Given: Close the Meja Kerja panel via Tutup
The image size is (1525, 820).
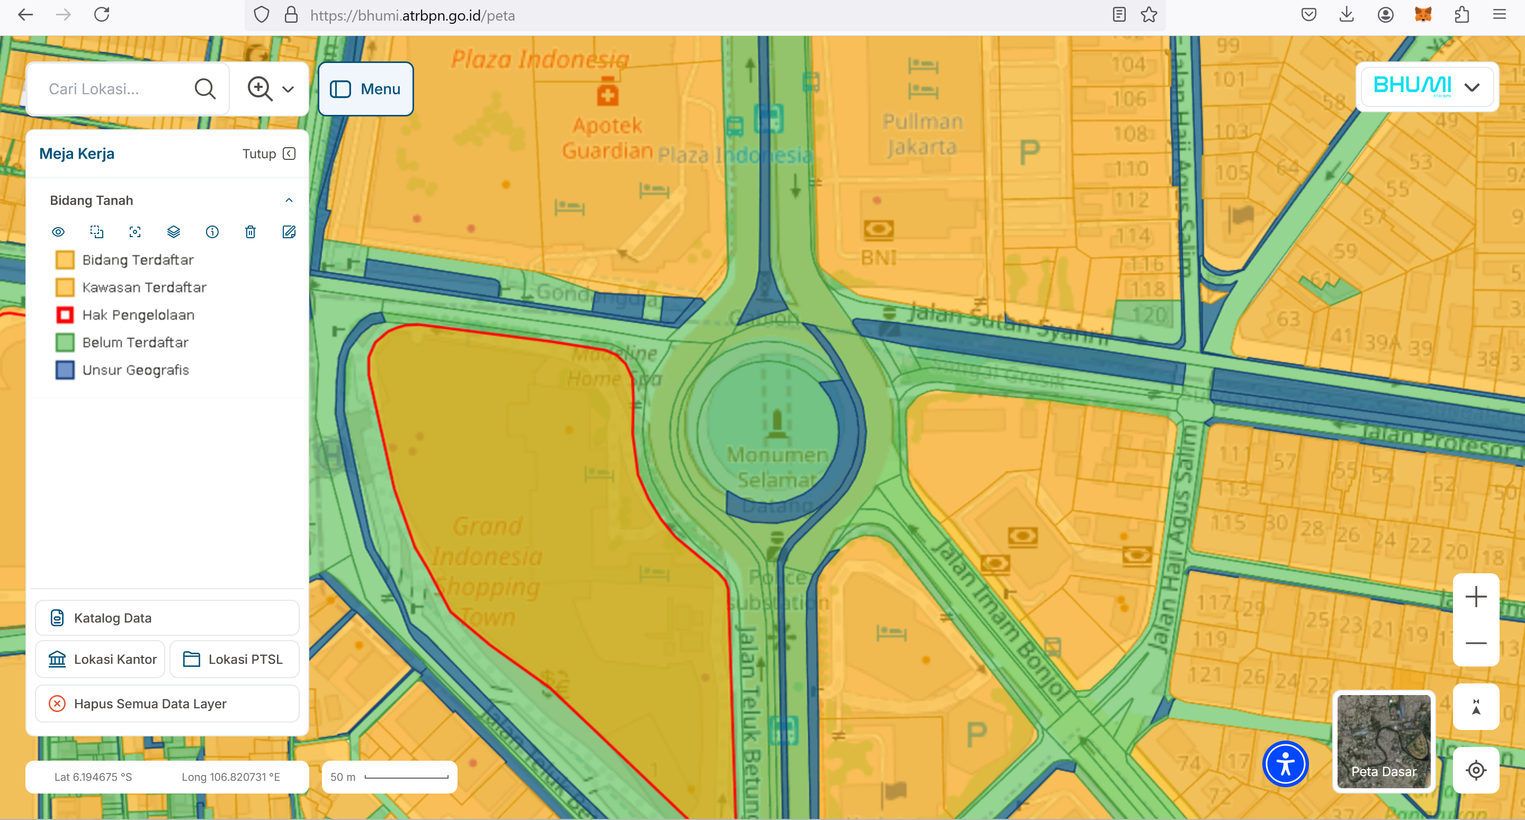Looking at the screenshot, I should tap(269, 154).
